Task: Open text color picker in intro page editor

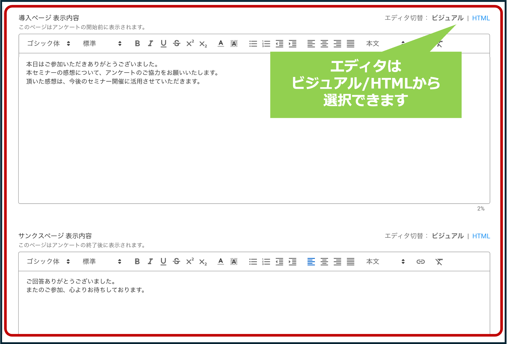Action: click(221, 43)
